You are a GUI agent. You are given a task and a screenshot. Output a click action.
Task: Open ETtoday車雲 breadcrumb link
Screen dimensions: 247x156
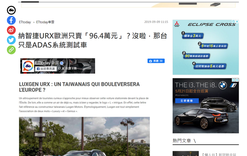tap(45, 22)
